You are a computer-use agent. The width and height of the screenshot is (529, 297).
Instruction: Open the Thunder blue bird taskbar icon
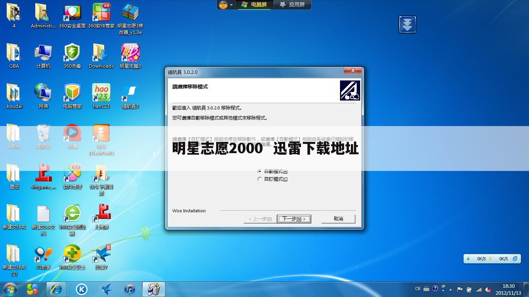[x=105, y=289]
